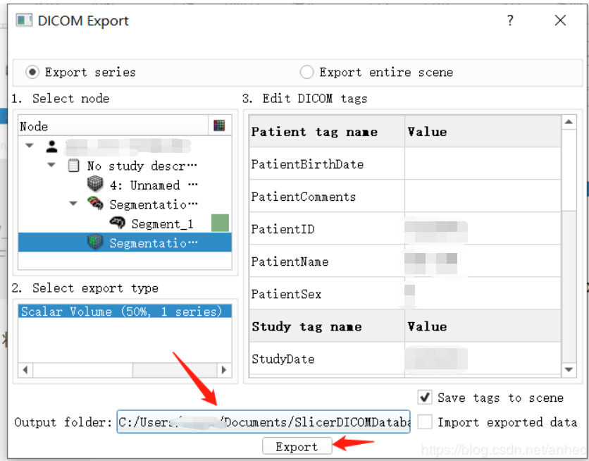The width and height of the screenshot is (589, 461).
Task: Click the StudyDate tag name
Action: click(283, 359)
